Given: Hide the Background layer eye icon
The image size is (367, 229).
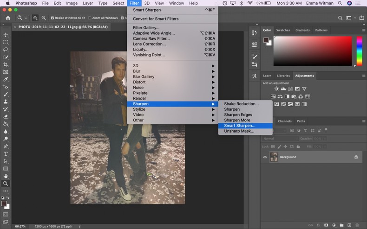Looking at the screenshot, I should (x=265, y=157).
